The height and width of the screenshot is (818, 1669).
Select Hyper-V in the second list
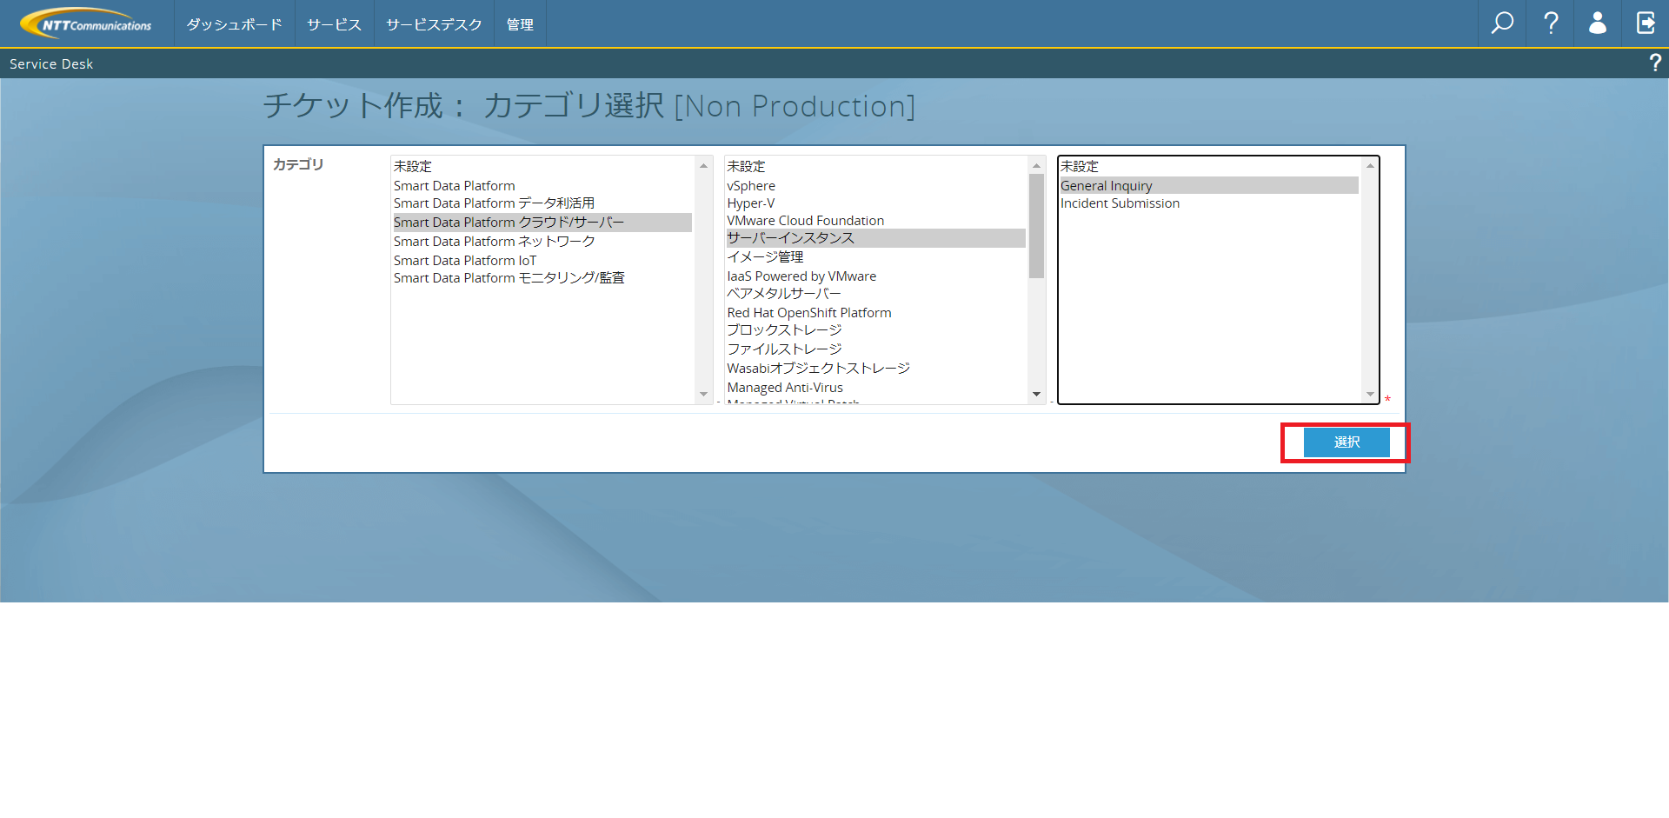pyautogui.click(x=876, y=203)
